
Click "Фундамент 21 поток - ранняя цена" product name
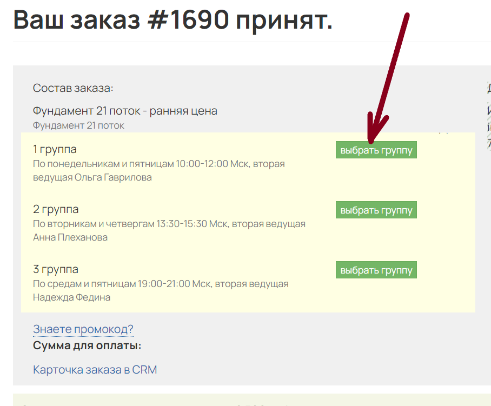point(125,111)
